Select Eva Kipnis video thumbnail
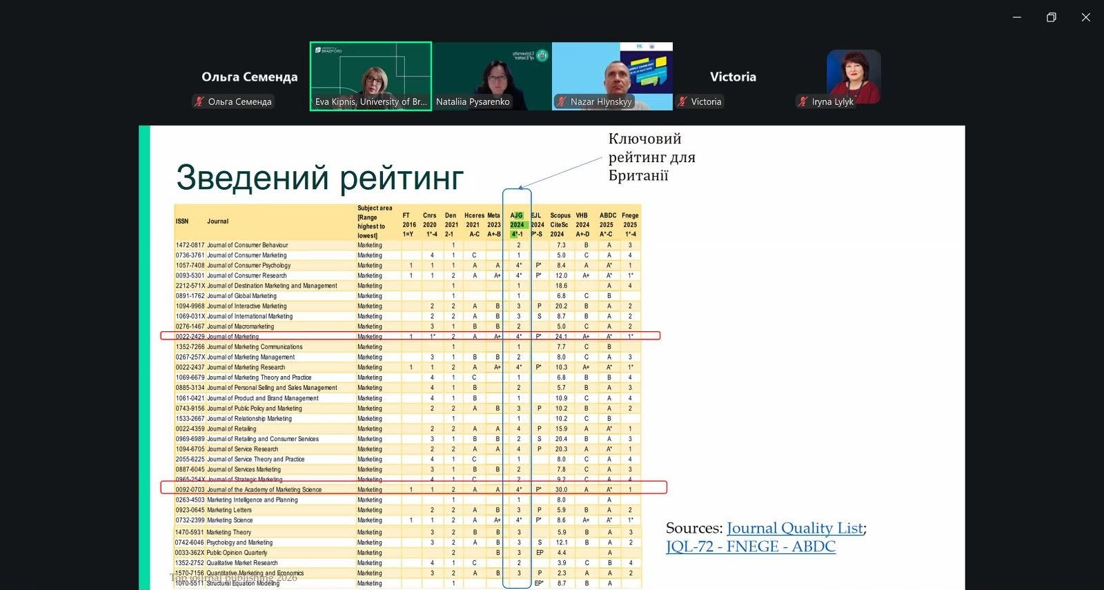Image resolution: width=1104 pixels, height=590 pixels. [x=371, y=76]
